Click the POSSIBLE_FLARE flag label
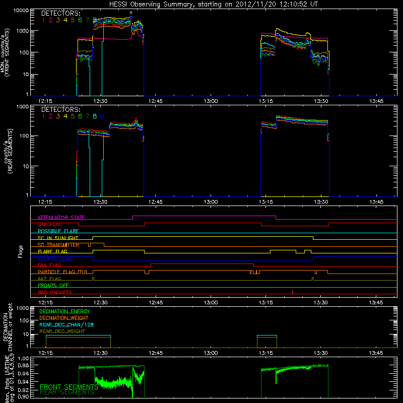The width and height of the screenshot is (403, 403). tap(58, 231)
